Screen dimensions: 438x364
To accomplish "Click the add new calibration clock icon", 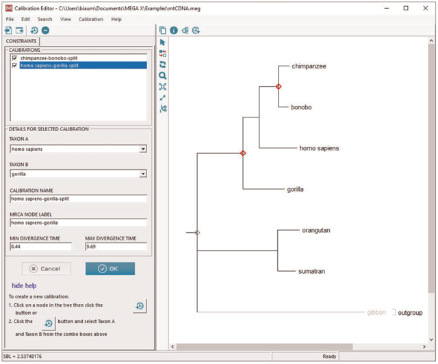I will point(34,30).
